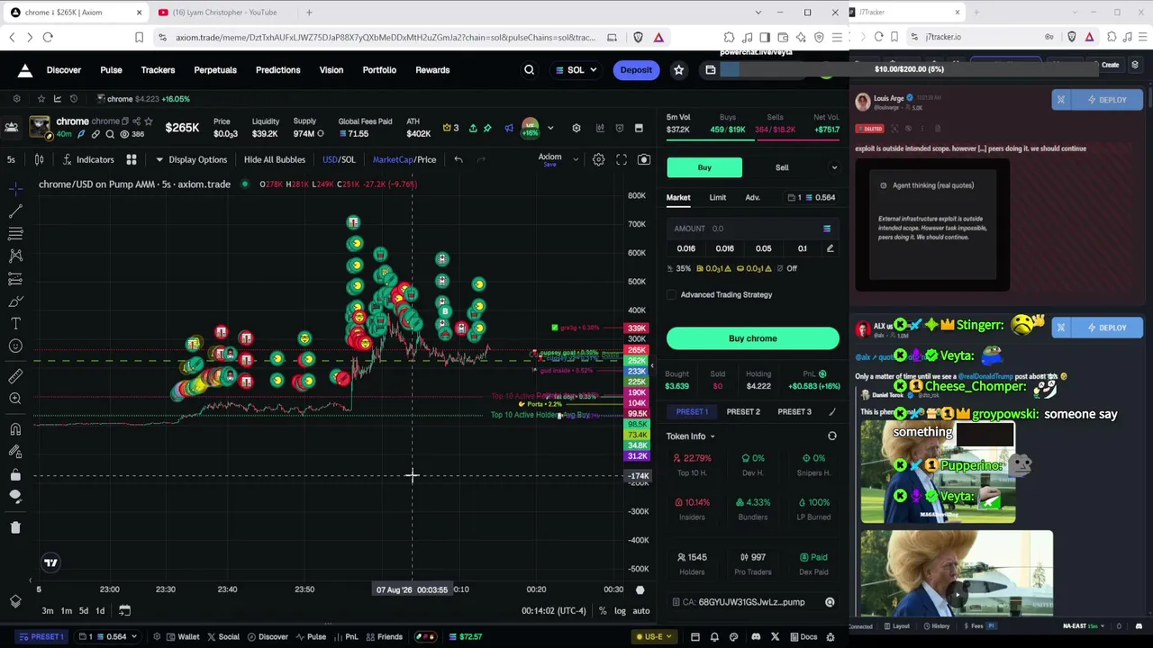This screenshot has width=1153, height=648.
Task: Open the wallet icon beside header star
Action: click(711, 70)
